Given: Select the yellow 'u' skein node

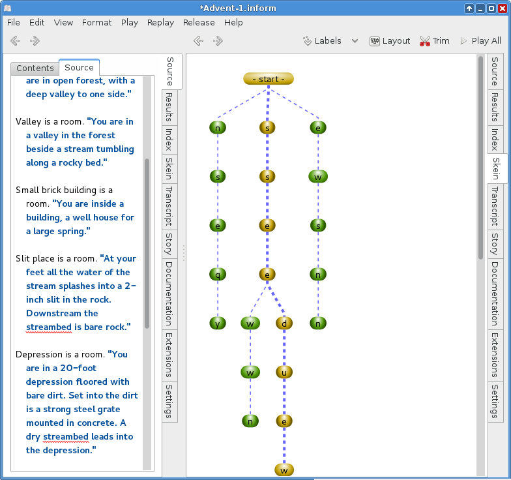Looking at the screenshot, I should (x=284, y=372).
